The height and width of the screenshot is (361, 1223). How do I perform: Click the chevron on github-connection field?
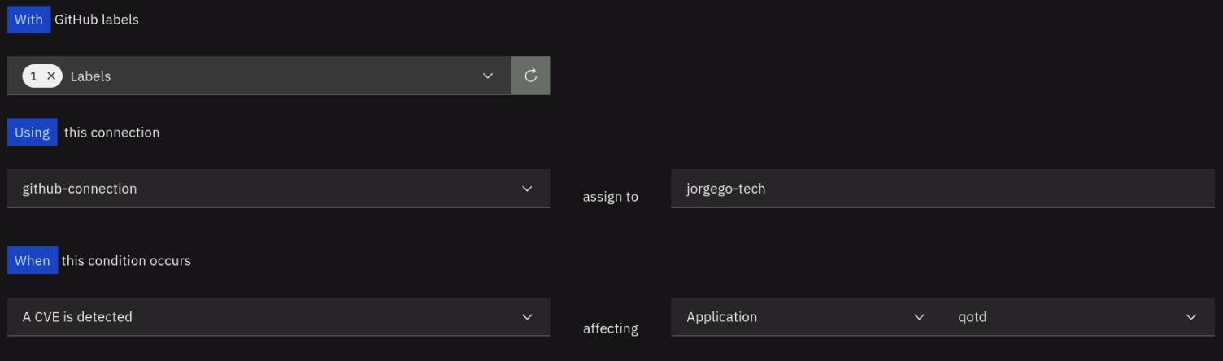click(x=527, y=189)
